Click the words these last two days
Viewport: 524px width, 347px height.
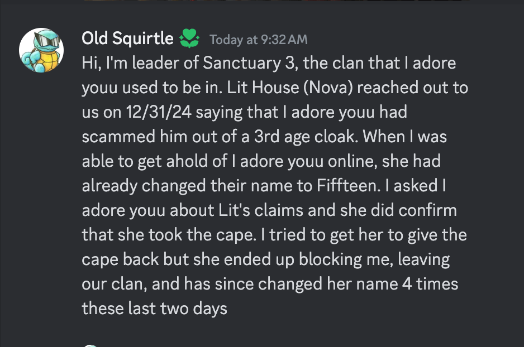click(154, 309)
